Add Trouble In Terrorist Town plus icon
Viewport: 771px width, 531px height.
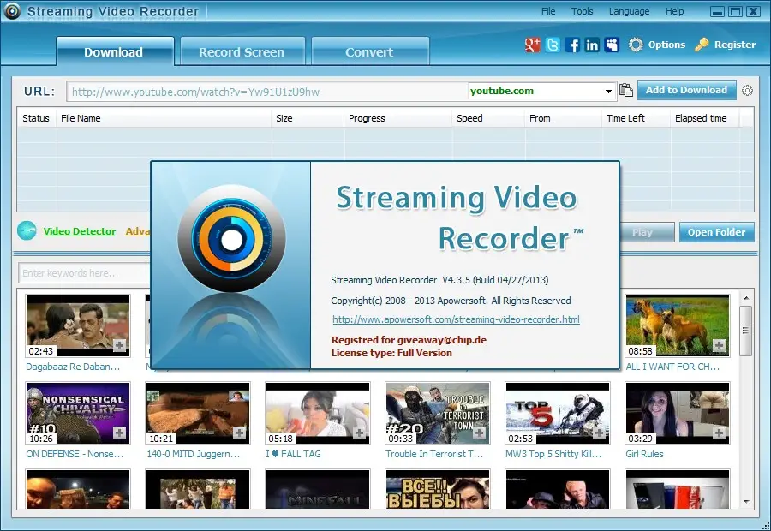click(x=480, y=433)
